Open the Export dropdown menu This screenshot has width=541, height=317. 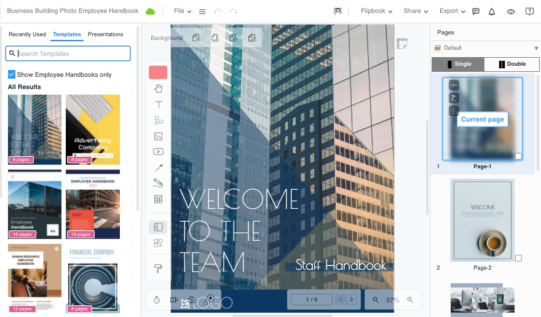452,11
